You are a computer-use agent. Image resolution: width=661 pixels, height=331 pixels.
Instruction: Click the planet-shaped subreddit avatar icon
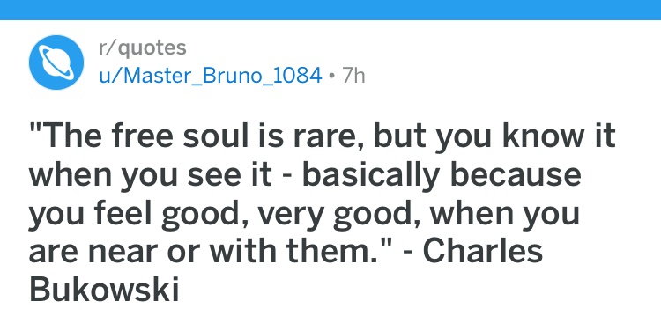click(56, 63)
